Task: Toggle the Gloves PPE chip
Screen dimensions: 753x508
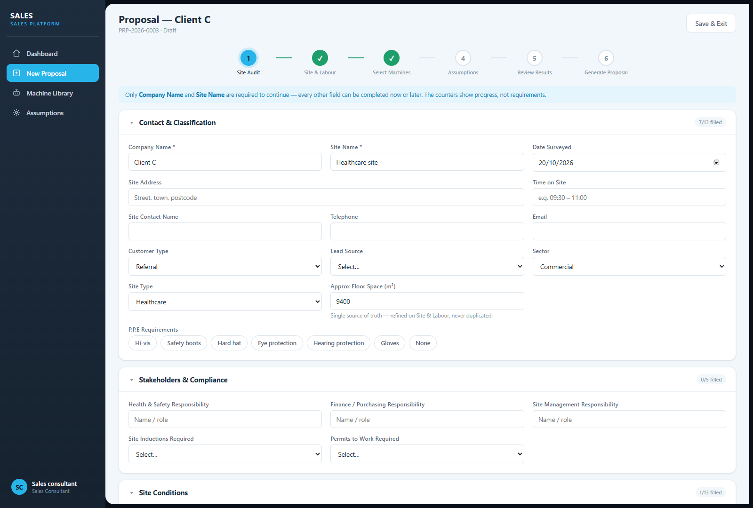Action: coord(390,343)
